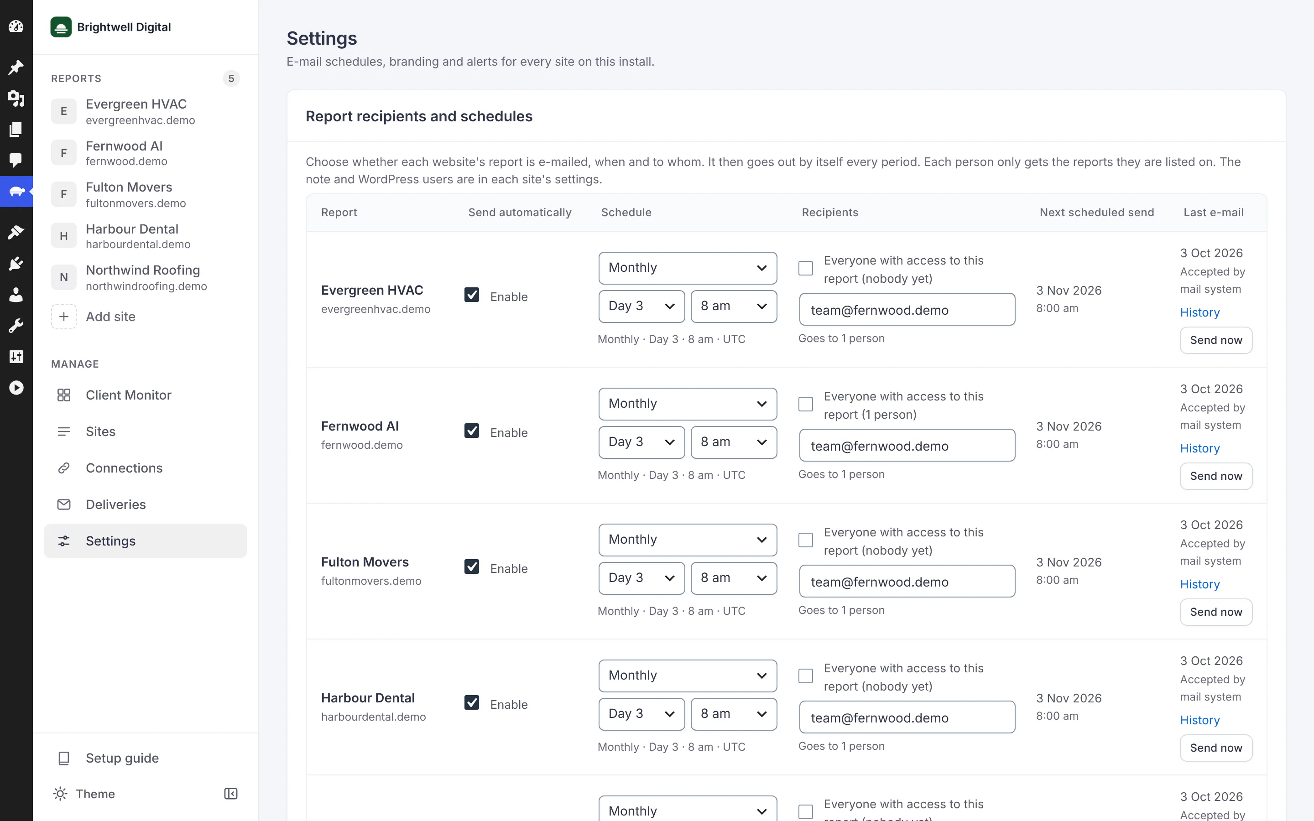Click Send now for Evergreen HVAC
The width and height of the screenshot is (1314, 821).
1216,340
